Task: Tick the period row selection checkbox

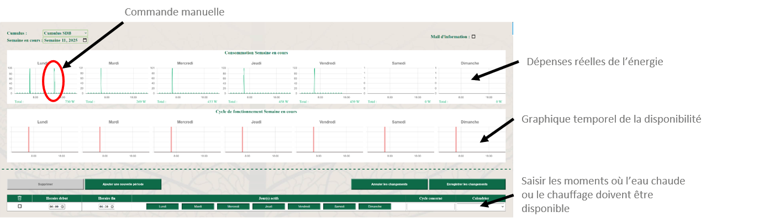Action: tap(20, 207)
